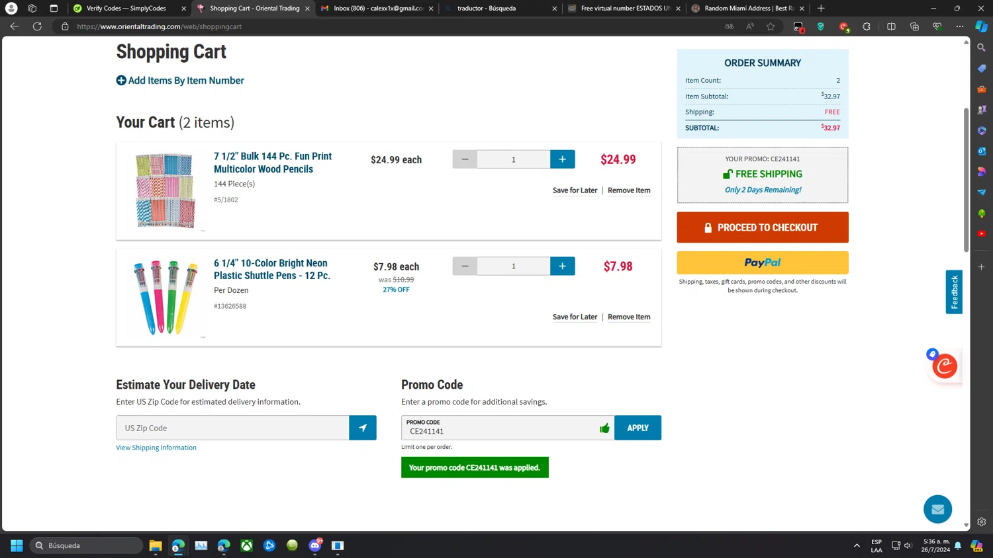The height and width of the screenshot is (558, 993).
Task: Open split screen view icon
Action: [x=891, y=26]
